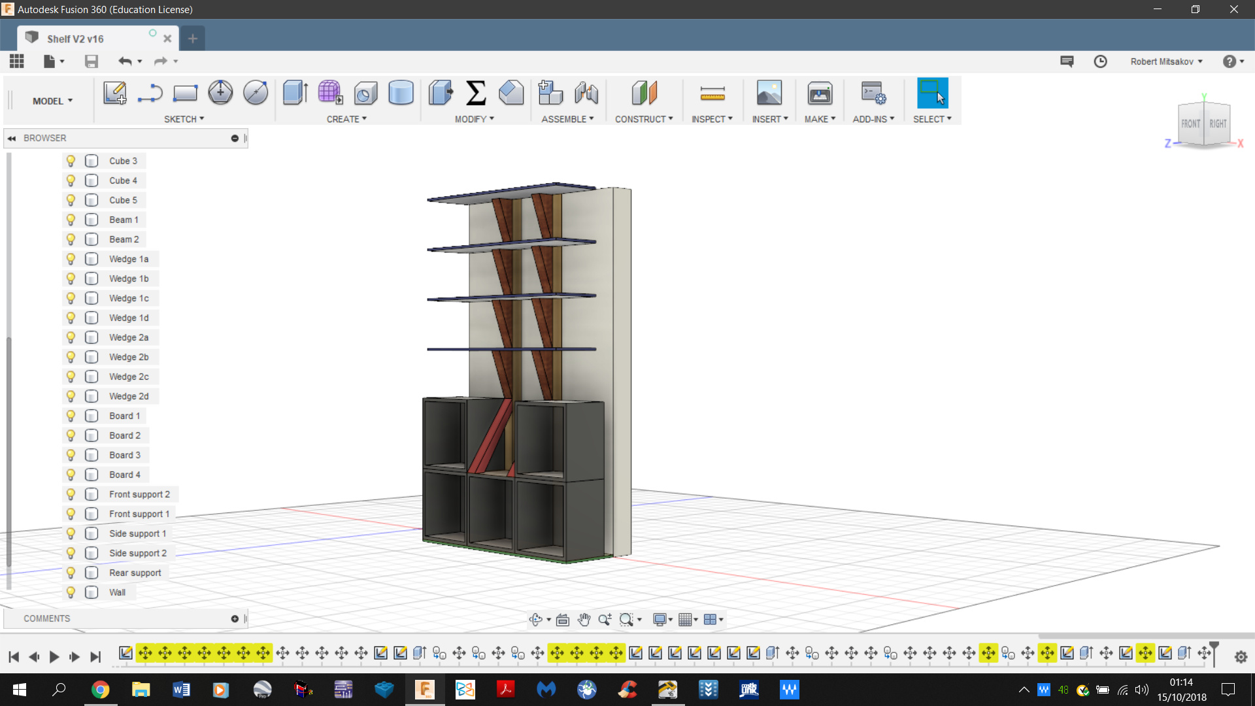Click the Scripts and Add-Ins icon

(x=873, y=93)
